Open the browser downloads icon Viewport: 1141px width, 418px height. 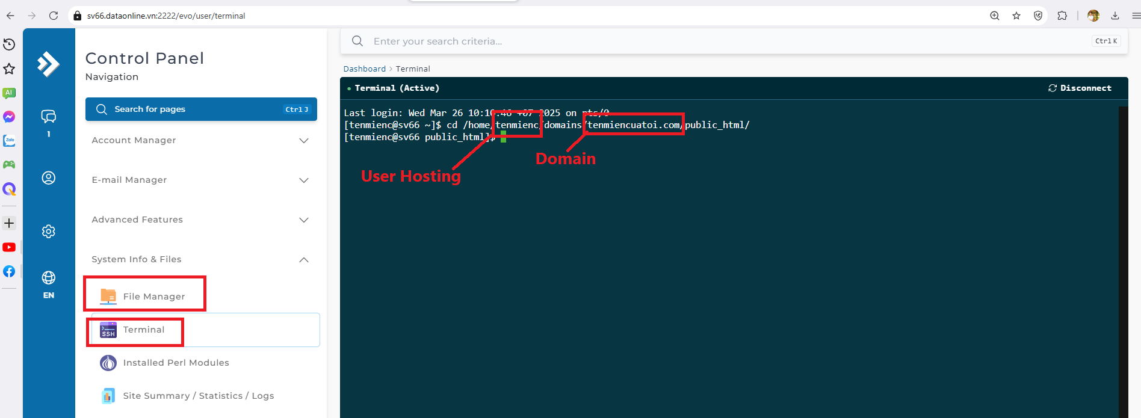(1115, 16)
